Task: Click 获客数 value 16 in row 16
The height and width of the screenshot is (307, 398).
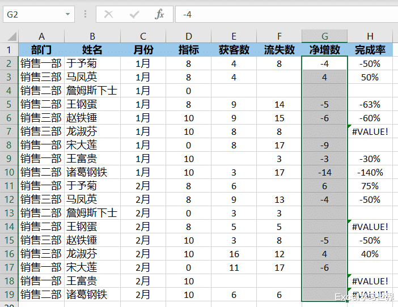Action: [x=234, y=254]
